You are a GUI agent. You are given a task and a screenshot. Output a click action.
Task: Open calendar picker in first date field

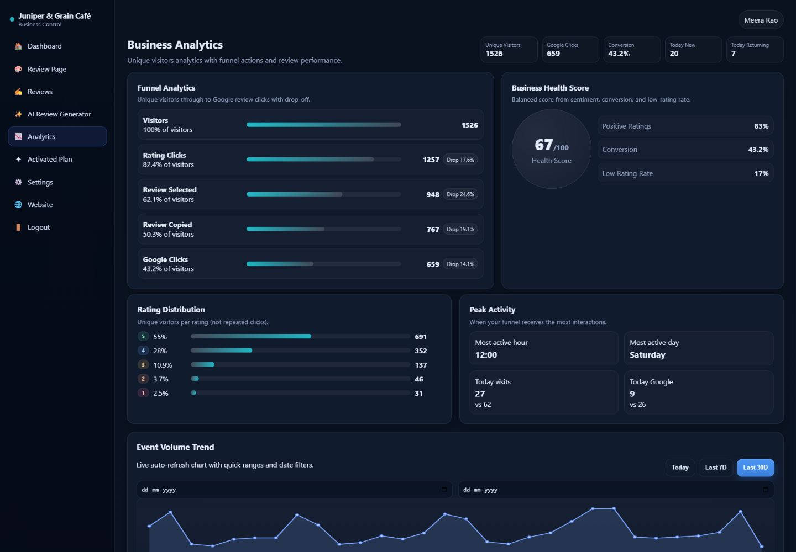click(x=444, y=490)
